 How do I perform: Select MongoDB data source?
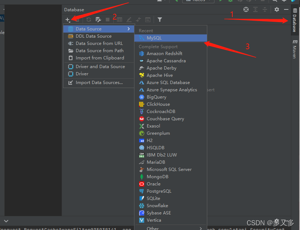point(171,177)
